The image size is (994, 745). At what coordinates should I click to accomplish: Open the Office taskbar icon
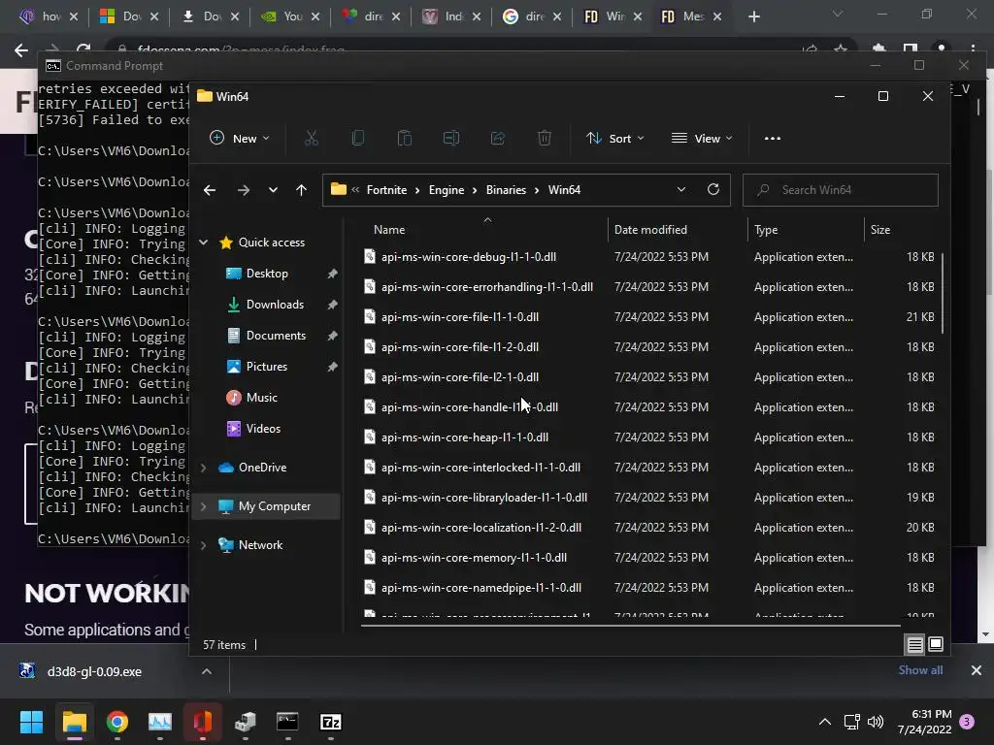click(x=202, y=722)
